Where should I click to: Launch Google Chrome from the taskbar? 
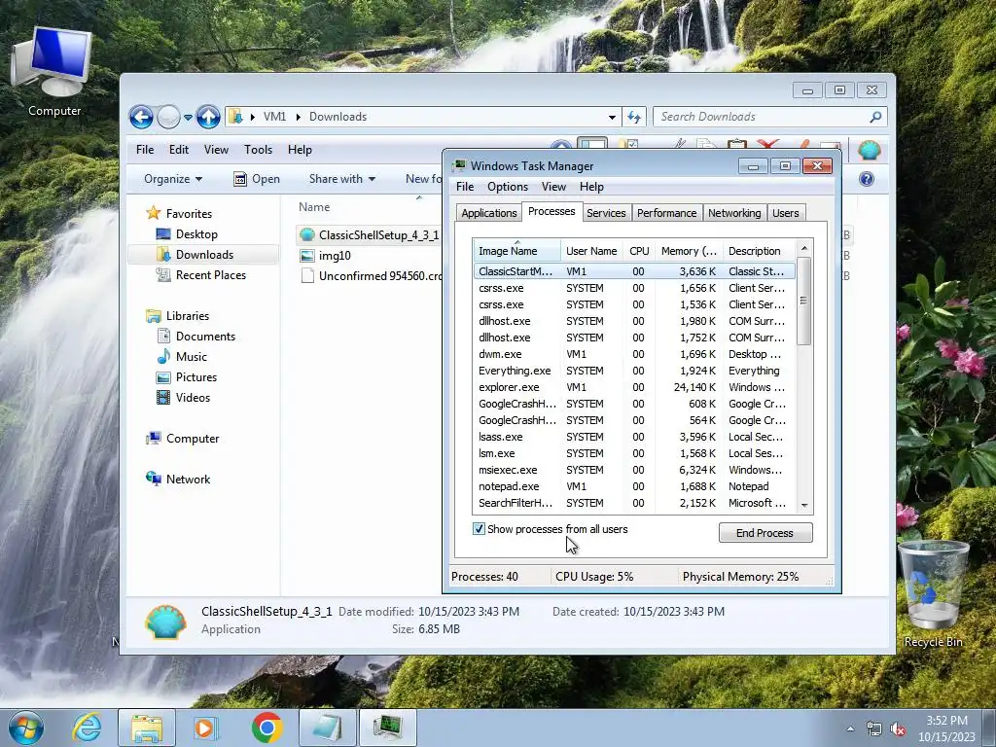click(x=267, y=728)
